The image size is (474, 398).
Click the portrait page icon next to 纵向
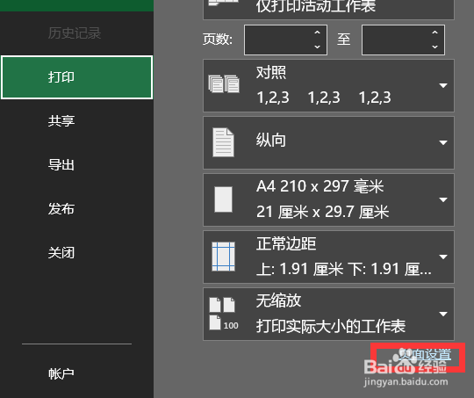point(223,142)
